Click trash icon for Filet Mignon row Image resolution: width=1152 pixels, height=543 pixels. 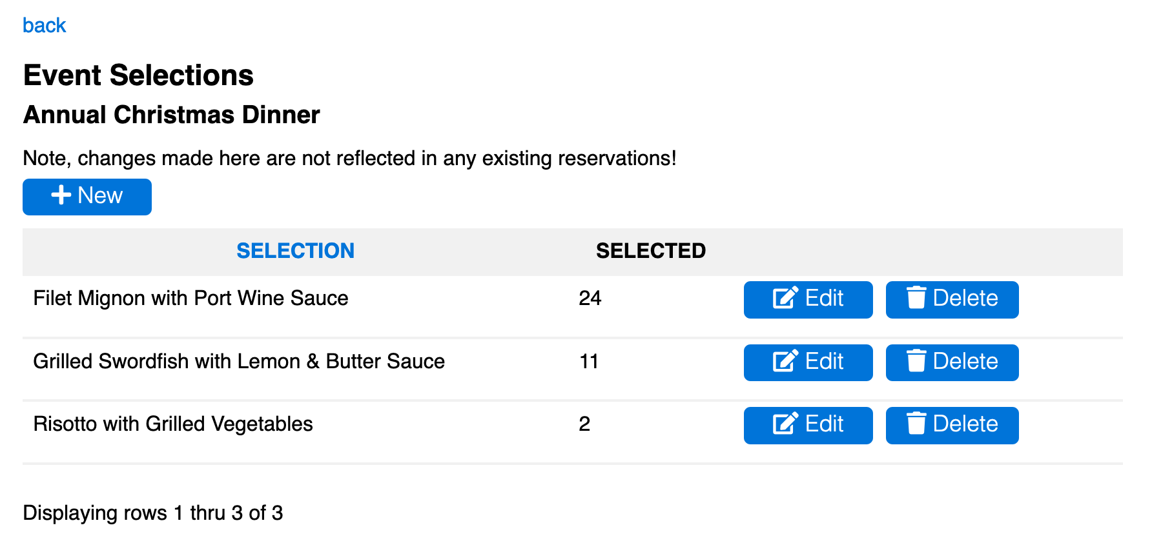(x=916, y=297)
